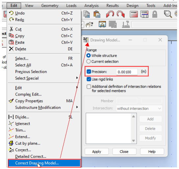Uncheck the Use rigid links checkbox
This screenshot has width=179, height=169.
coord(89,79)
